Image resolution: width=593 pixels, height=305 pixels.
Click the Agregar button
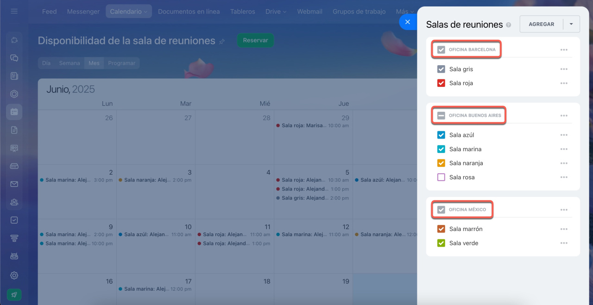tap(542, 24)
